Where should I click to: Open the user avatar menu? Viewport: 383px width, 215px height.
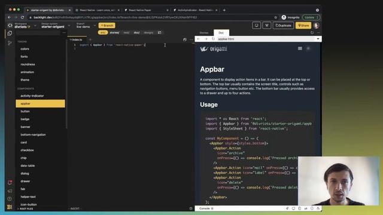(317, 25)
